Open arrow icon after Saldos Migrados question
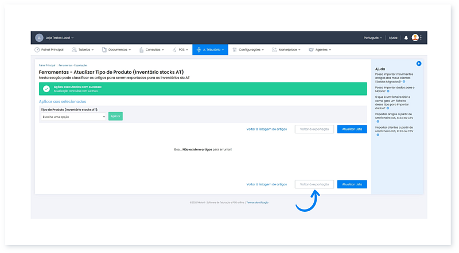This screenshot has width=459, height=253. click(x=404, y=82)
